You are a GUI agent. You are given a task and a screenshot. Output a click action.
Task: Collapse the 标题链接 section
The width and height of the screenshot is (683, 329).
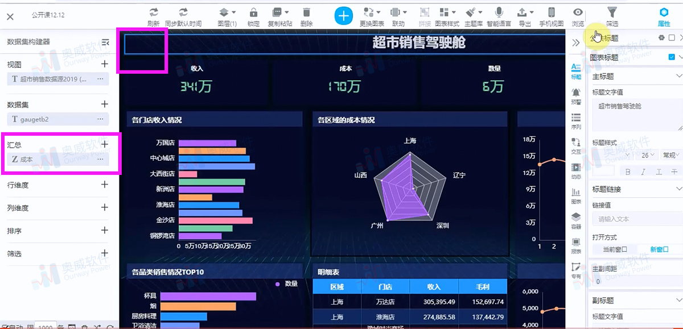pyautogui.click(x=678, y=187)
